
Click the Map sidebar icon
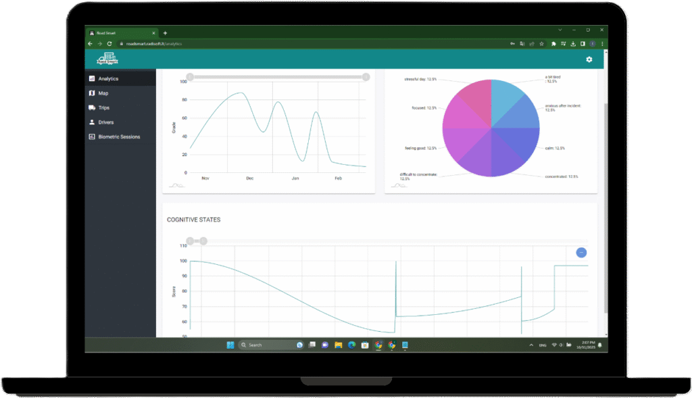pyautogui.click(x=92, y=93)
